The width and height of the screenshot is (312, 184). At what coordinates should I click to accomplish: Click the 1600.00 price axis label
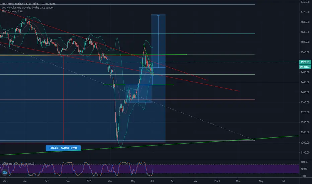[305, 42]
